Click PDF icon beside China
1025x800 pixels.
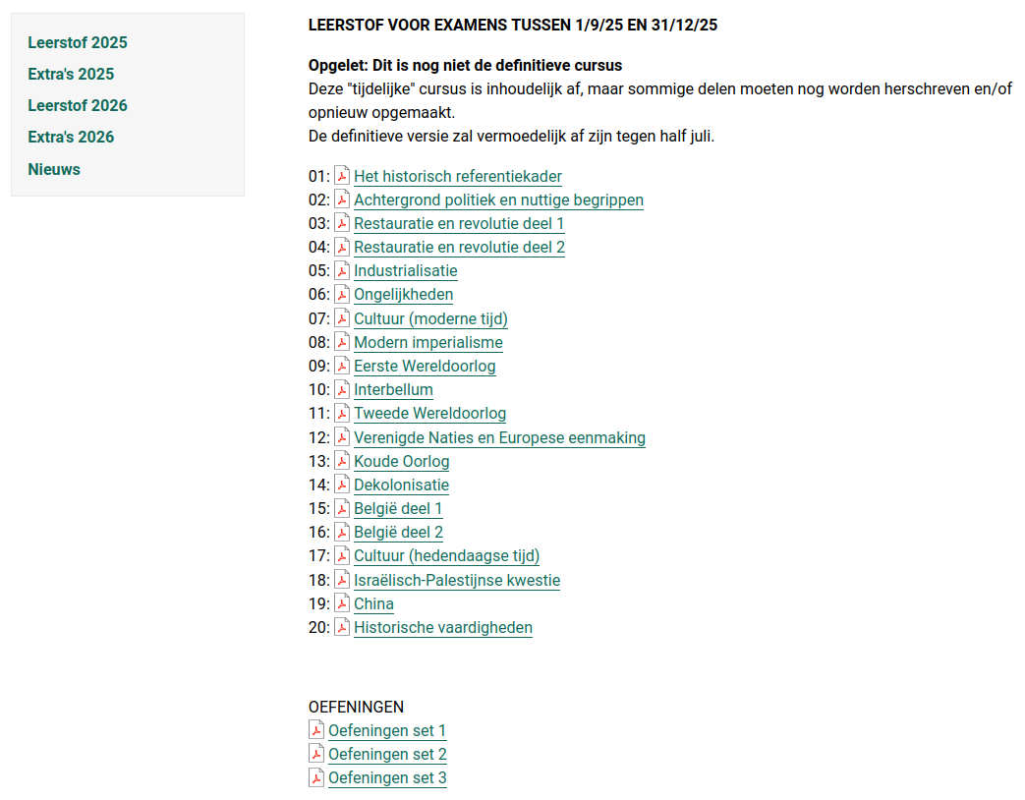(x=342, y=601)
